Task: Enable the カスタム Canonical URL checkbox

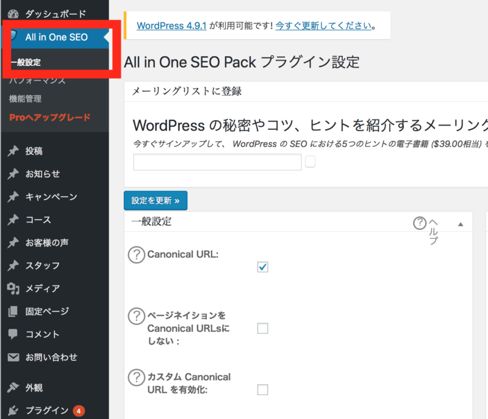Action: pyautogui.click(x=263, y=390)
